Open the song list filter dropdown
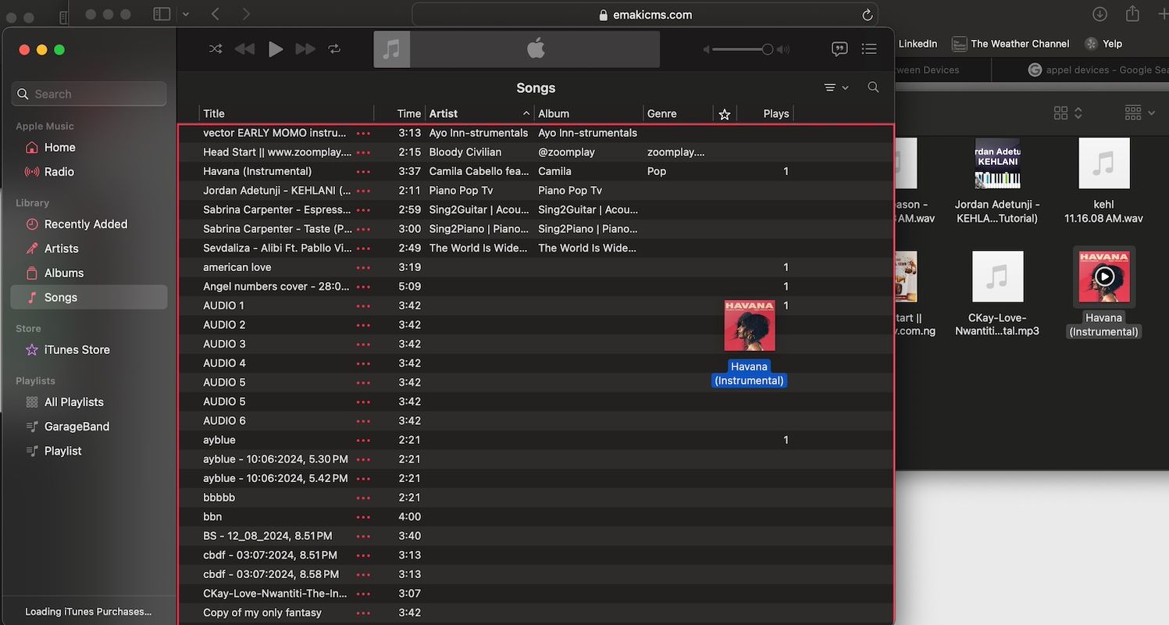The image size is (1169, 625). 836,87
